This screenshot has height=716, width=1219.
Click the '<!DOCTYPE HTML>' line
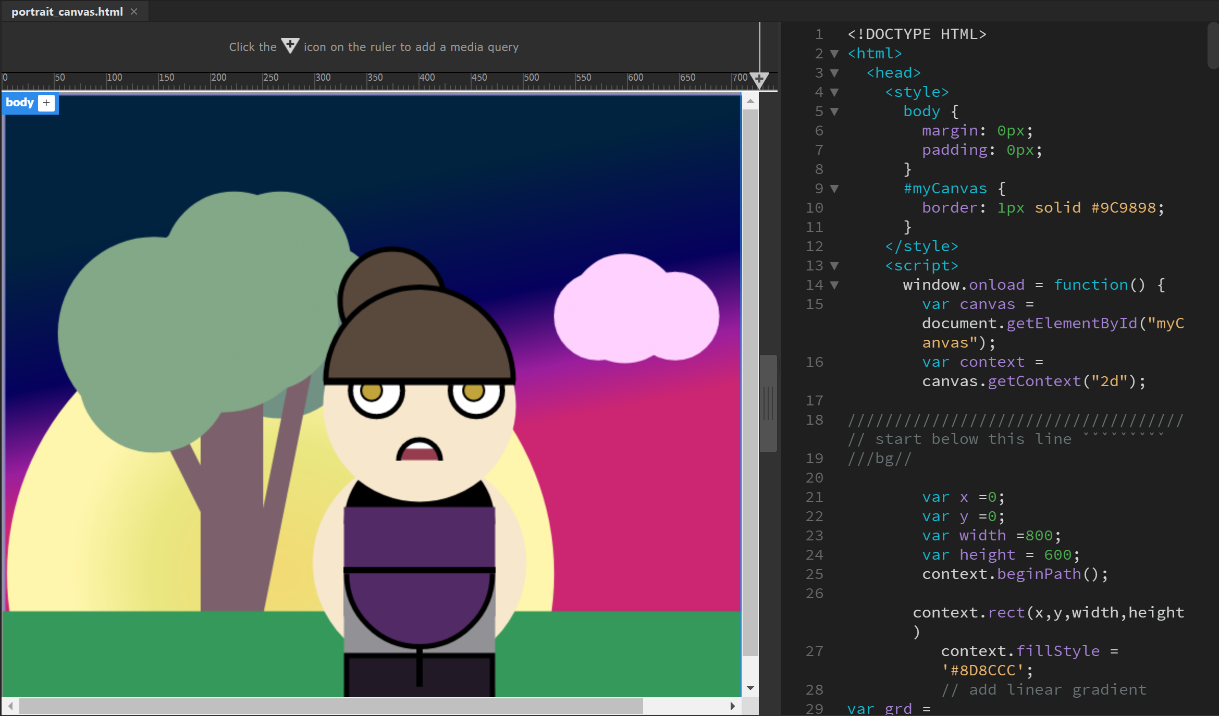917,34
